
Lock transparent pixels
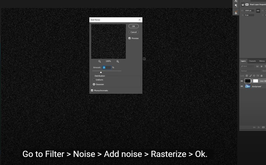point(247,76)
